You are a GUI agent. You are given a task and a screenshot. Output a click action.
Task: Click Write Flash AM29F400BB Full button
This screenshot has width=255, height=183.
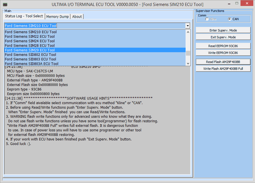pos(223,69)
